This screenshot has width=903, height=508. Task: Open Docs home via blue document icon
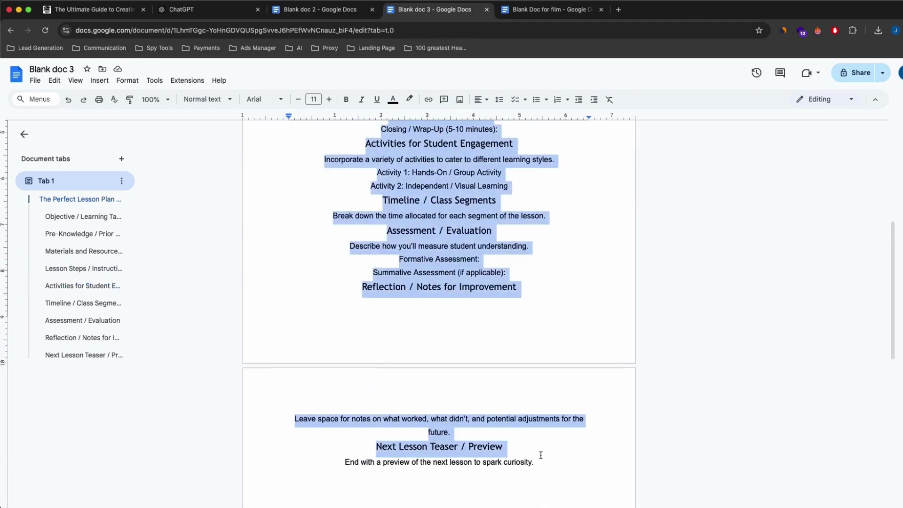click(x=16, y=74)
